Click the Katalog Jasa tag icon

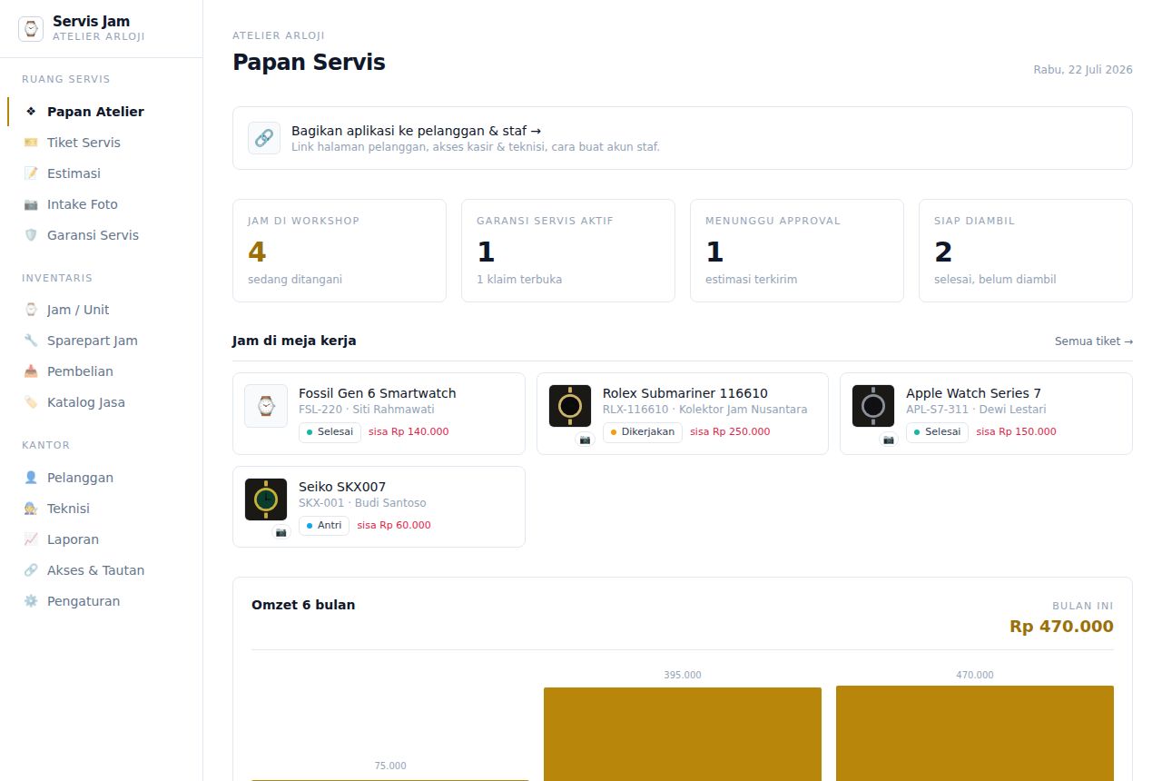[x=31, y=402]
